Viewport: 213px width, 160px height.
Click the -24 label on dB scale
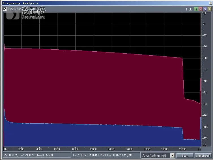[205, 47]
